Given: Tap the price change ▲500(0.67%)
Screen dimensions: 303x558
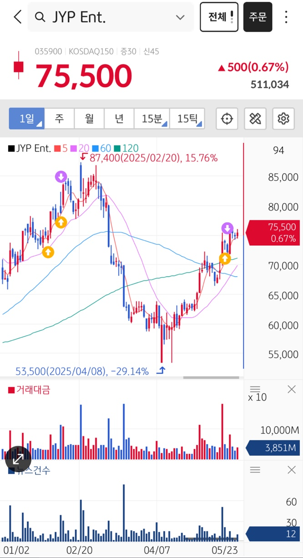Looking at the screenshot, I should [253, 67].
